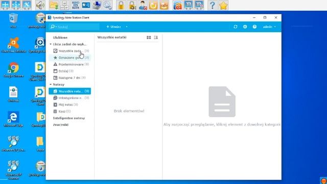
Task: Click the Wszystkie notatki list header
Action: 112,37
